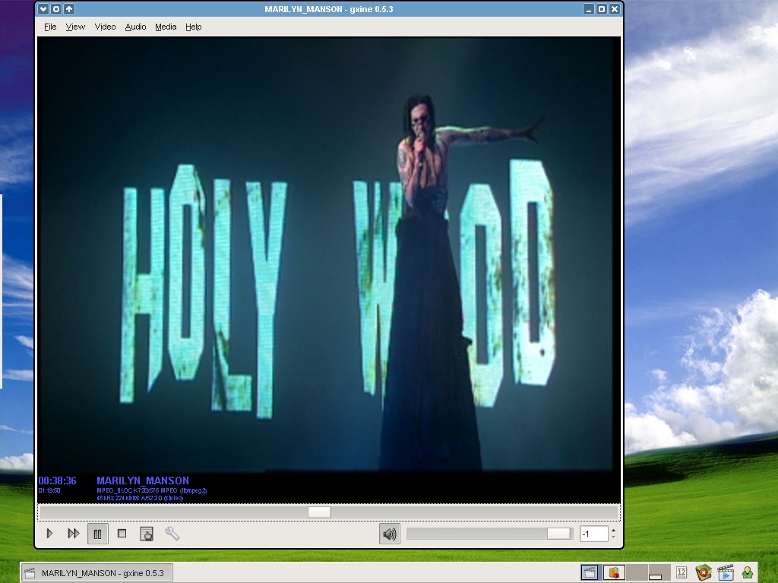Click the clapperboard play tray icon
Image resolution: width=778 pixels, height=583 pixels.
click(726, 572)
